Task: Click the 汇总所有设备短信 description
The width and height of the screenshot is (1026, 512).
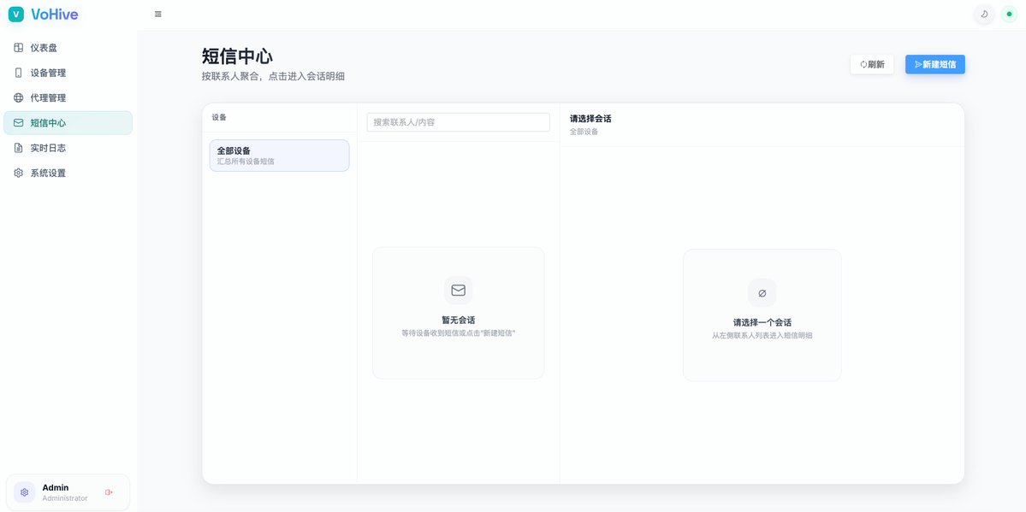Action: pyautogui.click(x=246, y=162)
